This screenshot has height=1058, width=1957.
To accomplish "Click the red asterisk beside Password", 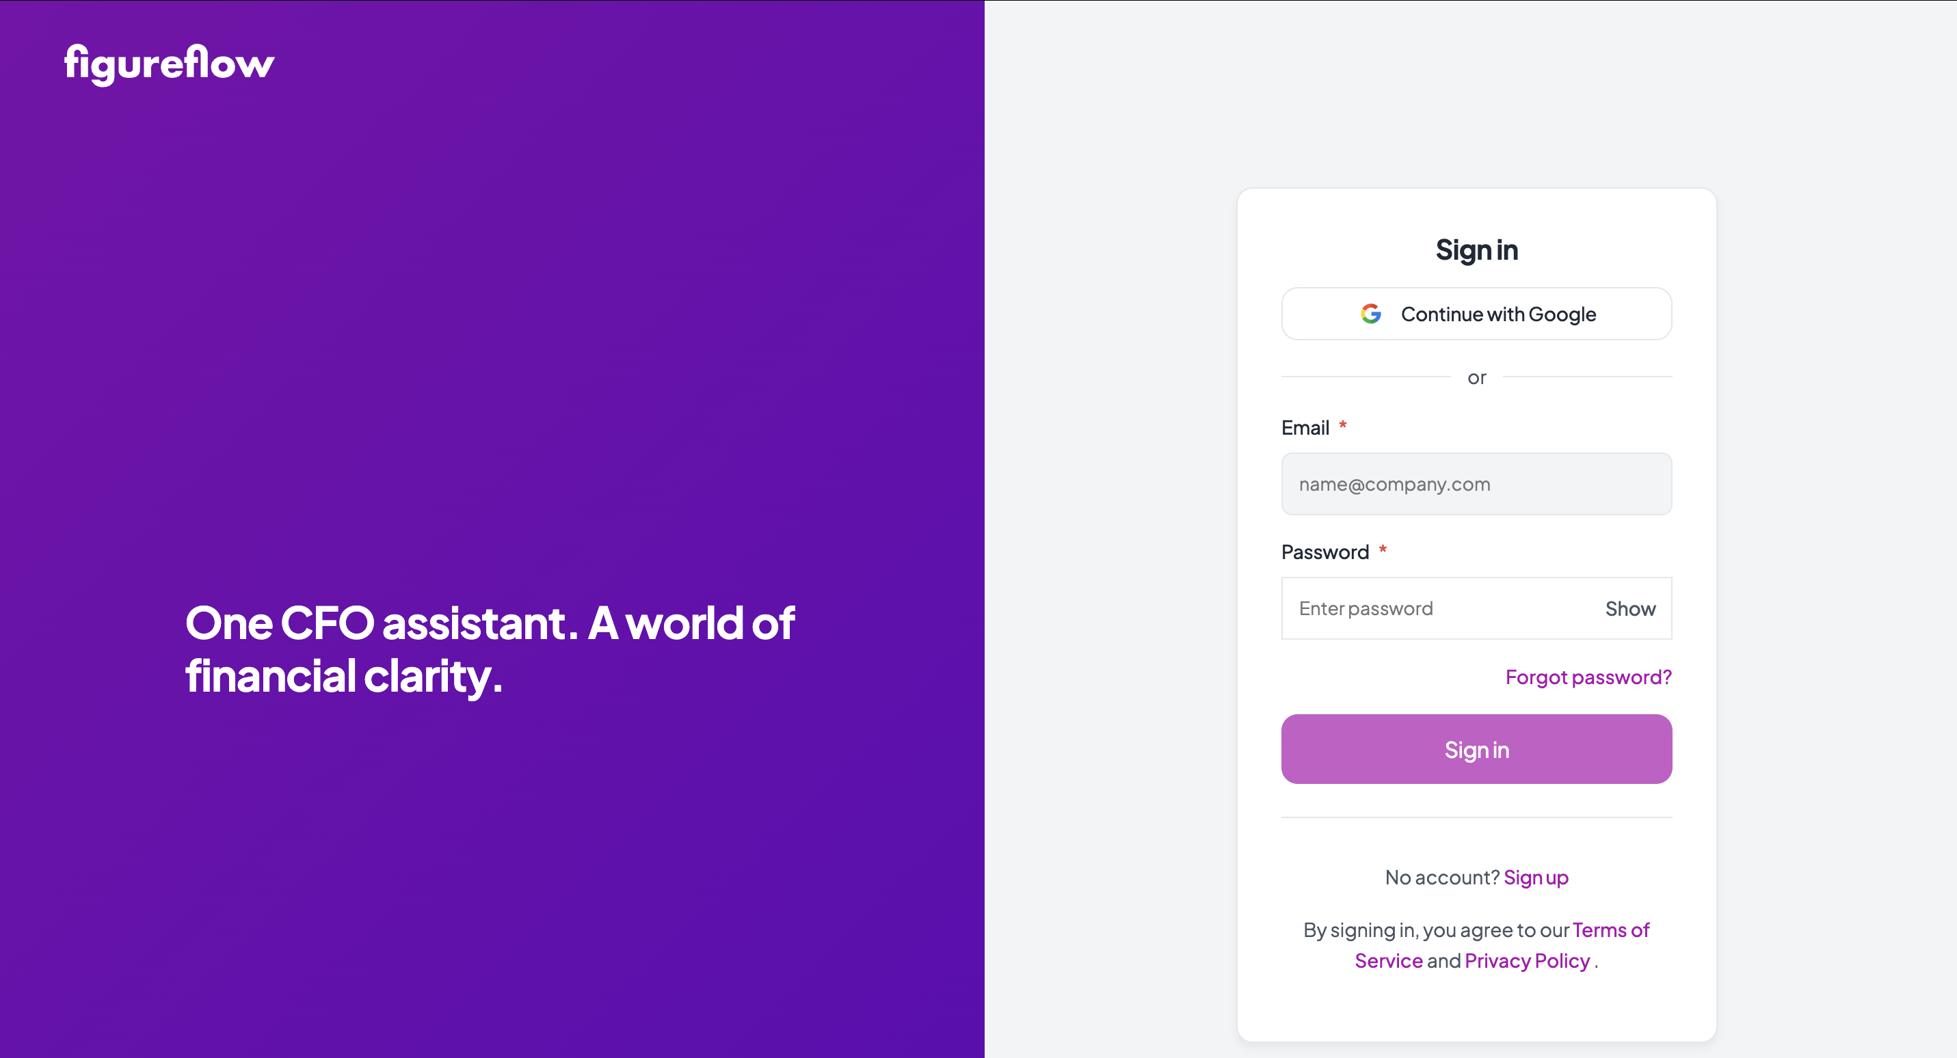I will [x=1383, y=550].
